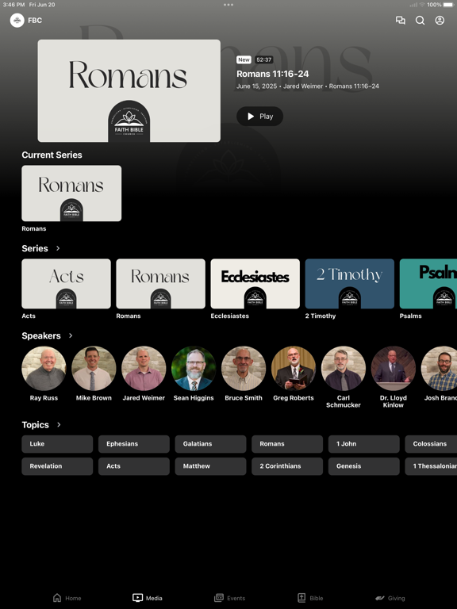Choose the Revelation topic
Image resolution: width=457 pixels, height=609 pixels.
point(57,466)
